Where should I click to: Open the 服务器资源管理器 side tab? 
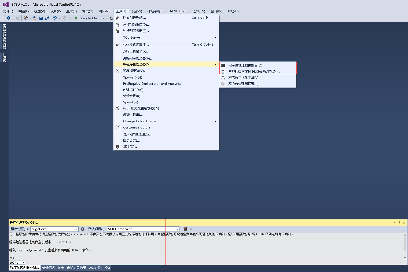click(x=4, y=36)
